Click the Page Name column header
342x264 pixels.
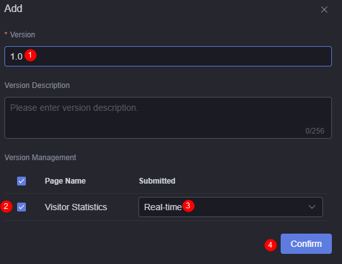(65, 181)
